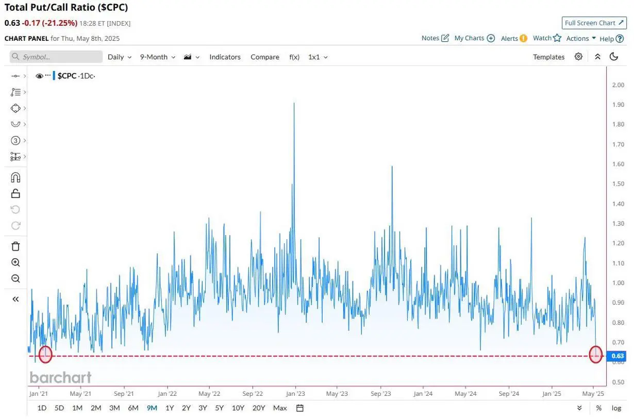Open the Templates button
Image resolution: width=634 pixels, height=419 pixels.
tap(549, 57)
